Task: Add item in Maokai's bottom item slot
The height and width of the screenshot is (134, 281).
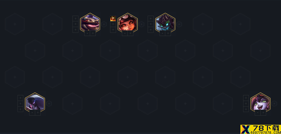Action: [151, 30]
